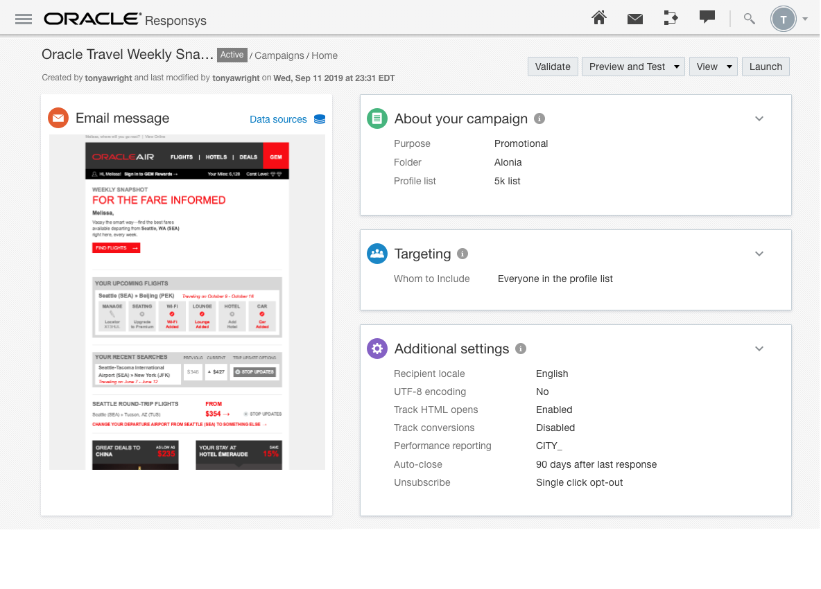Click FIND FLIGHTS button in preview
This screenshot has height=589, width=821.
pyautogui.click(x=116, y=248)
